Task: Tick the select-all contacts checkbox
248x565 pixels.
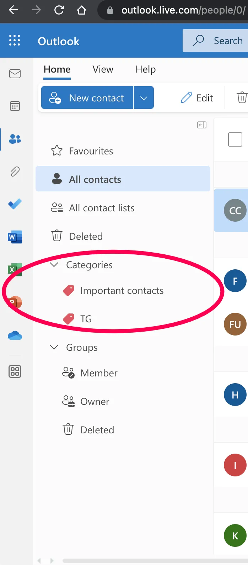Action: point(235,139)
